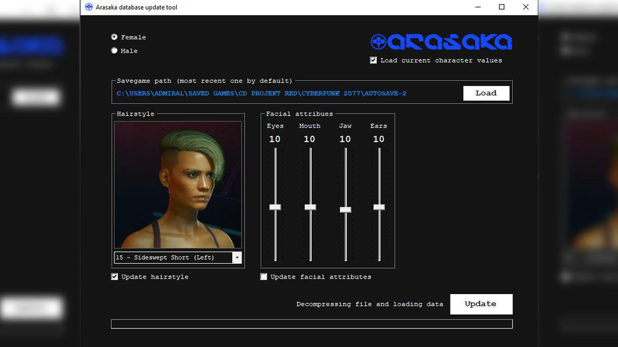Click the hairstyle preview image
The width and height of the screenshot is (618, 347).
[x=178, y=185]
